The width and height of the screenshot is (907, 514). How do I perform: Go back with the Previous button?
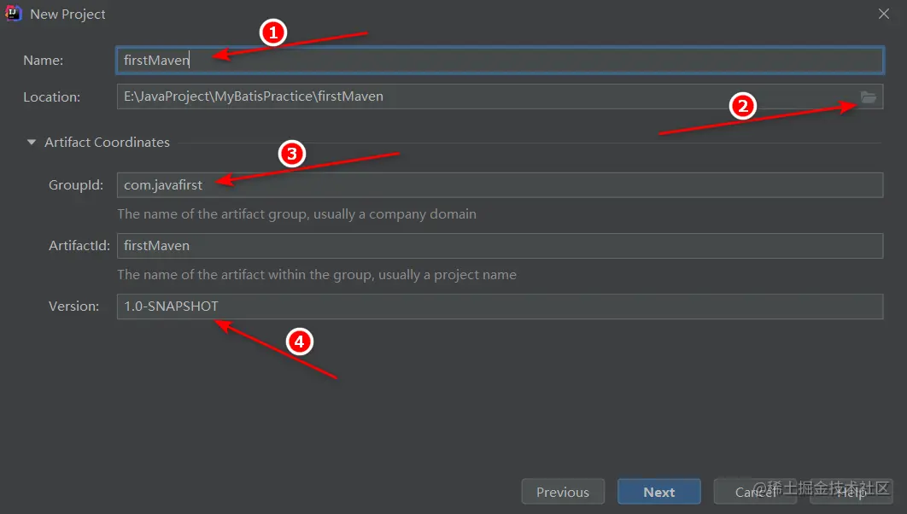pos(563,492)
